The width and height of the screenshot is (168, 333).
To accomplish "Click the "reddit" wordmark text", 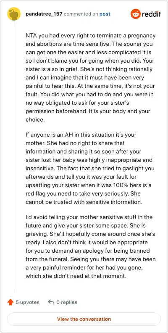I will click(x=152, y=14).
